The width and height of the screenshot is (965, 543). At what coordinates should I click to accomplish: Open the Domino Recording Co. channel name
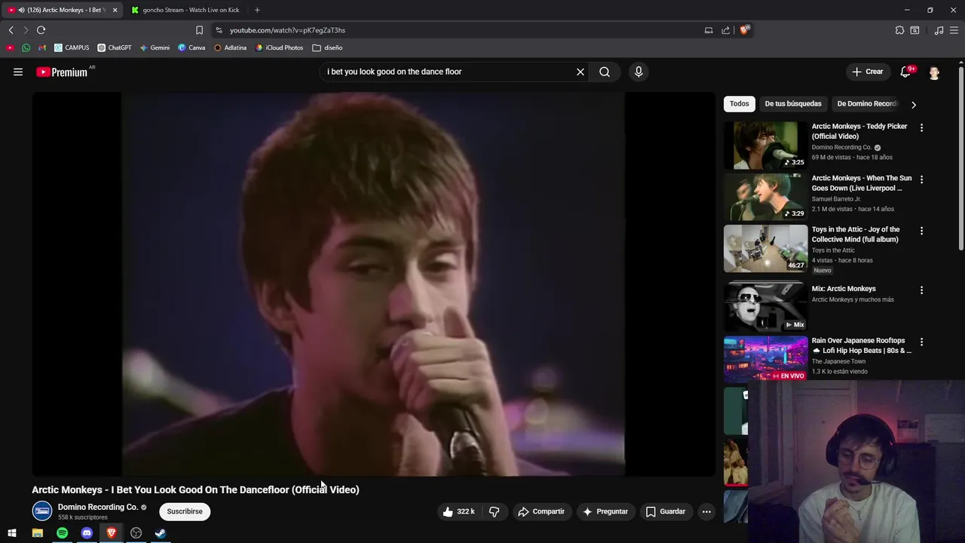[98, 507]
